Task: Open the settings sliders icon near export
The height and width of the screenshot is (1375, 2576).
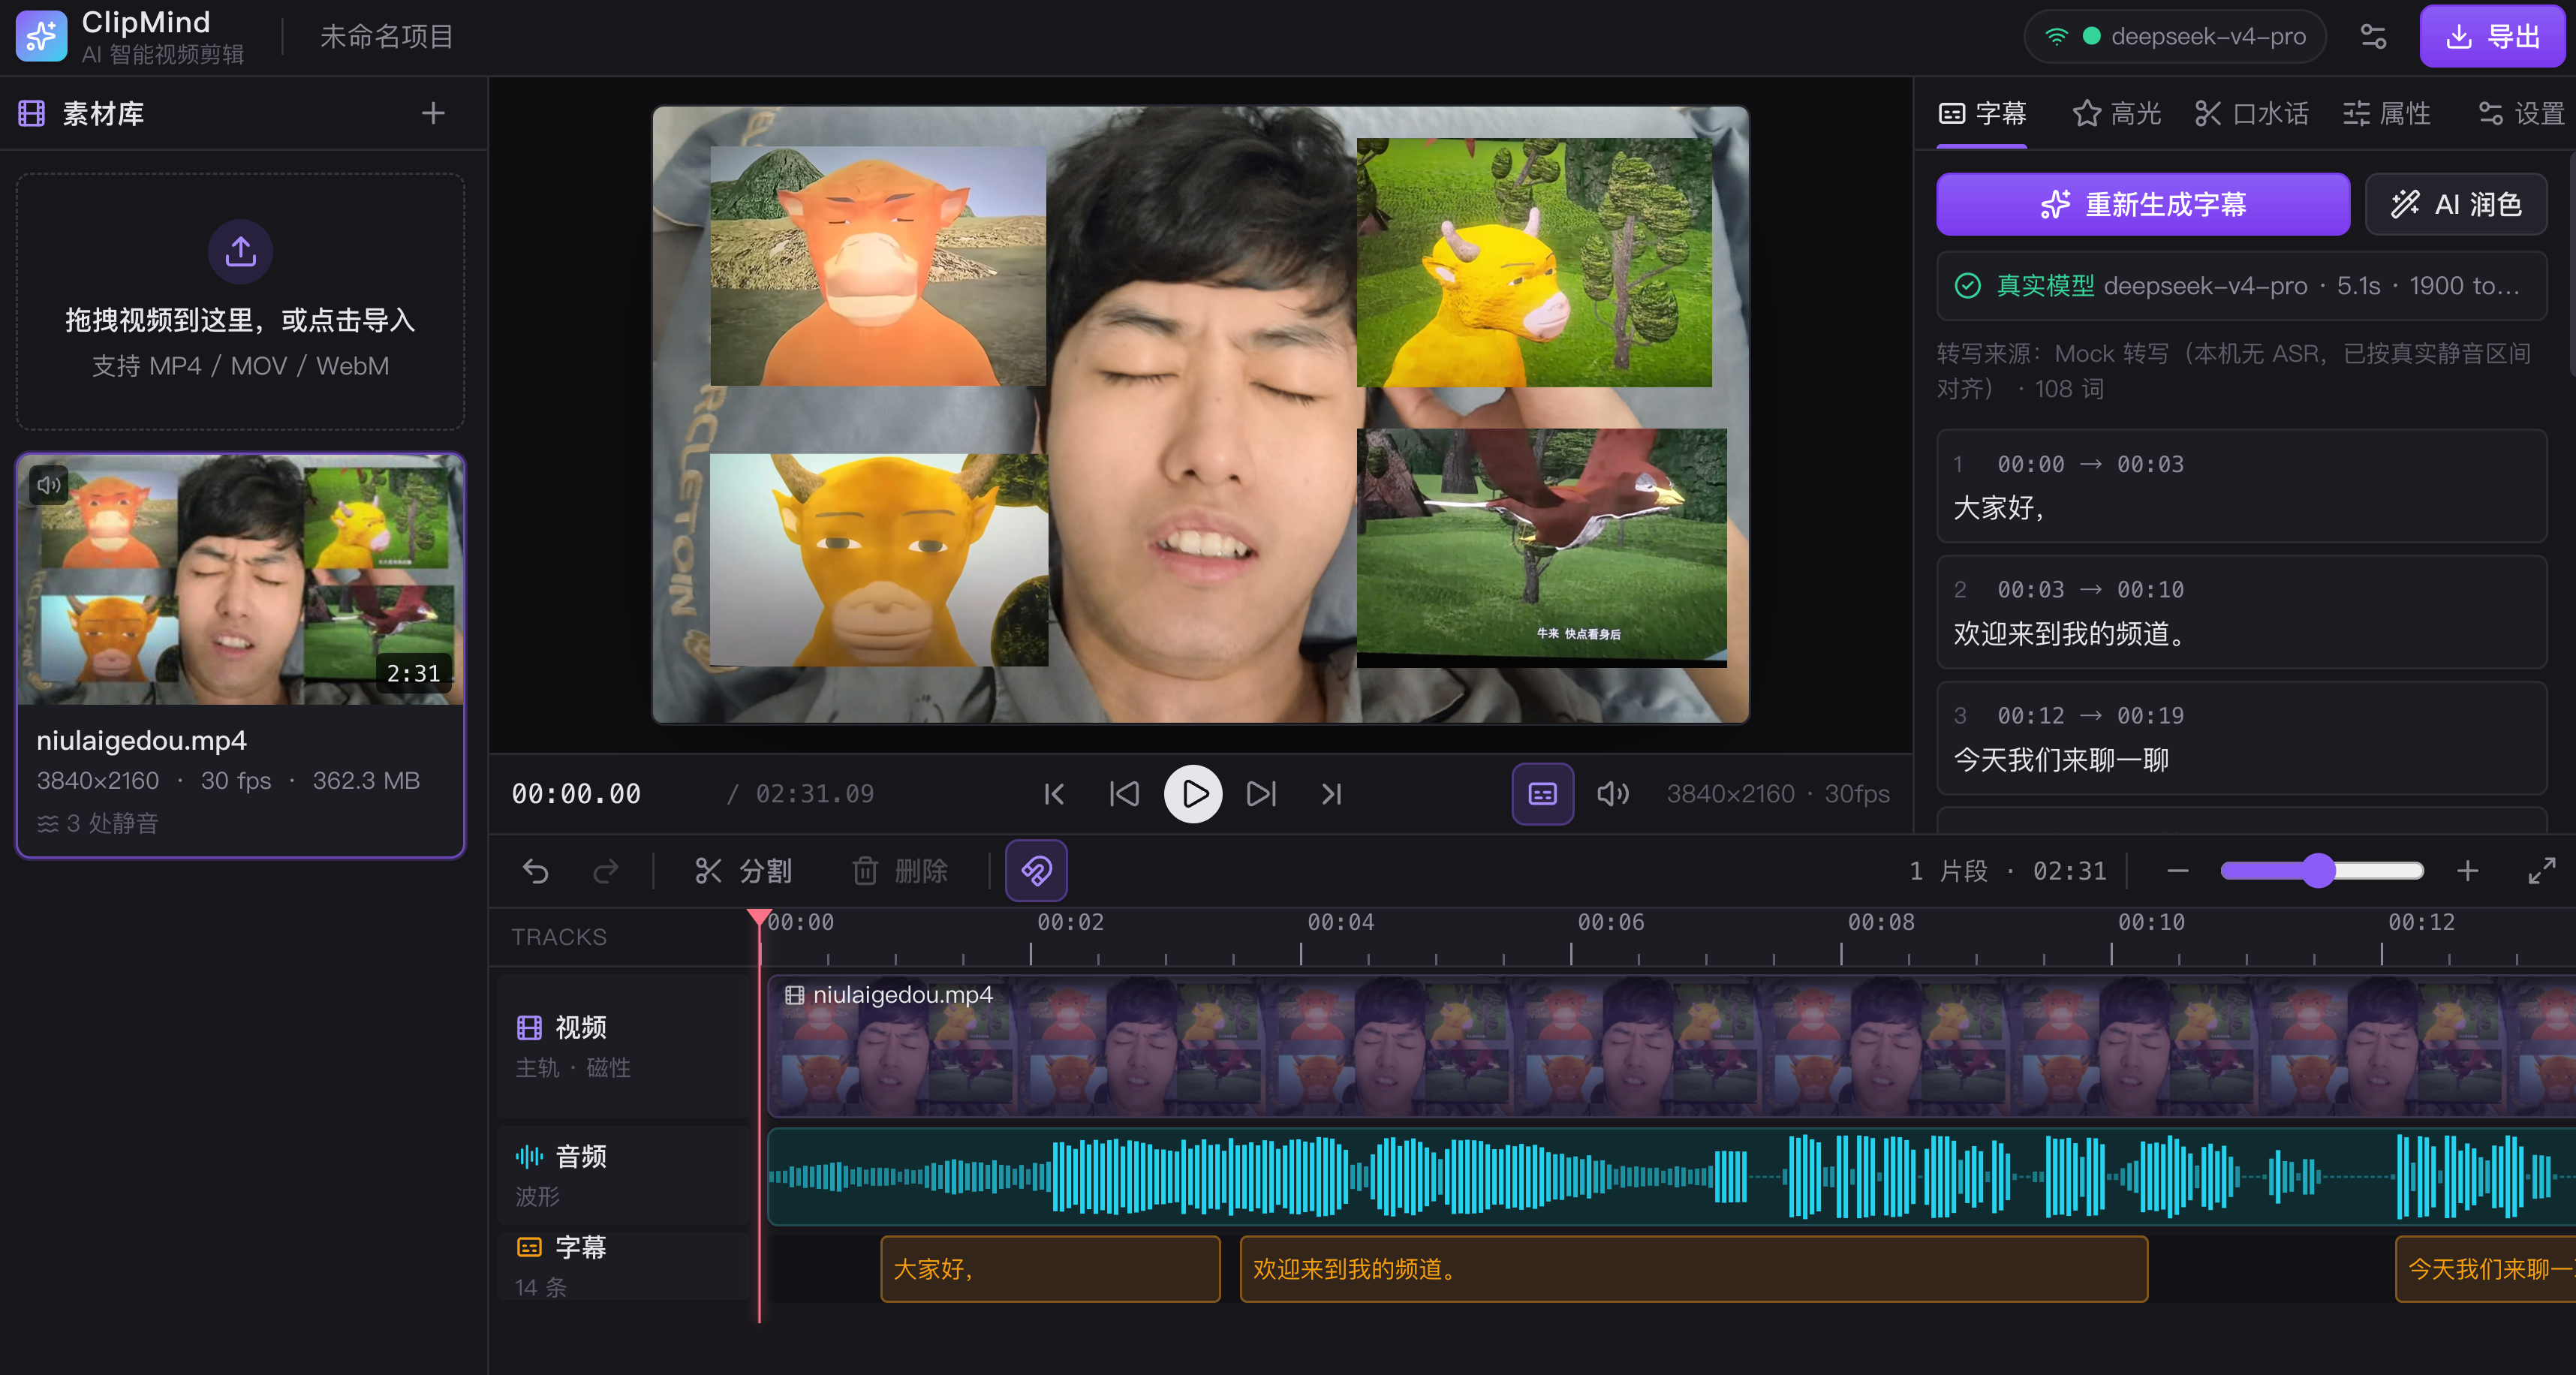Action: (2374, 37)
